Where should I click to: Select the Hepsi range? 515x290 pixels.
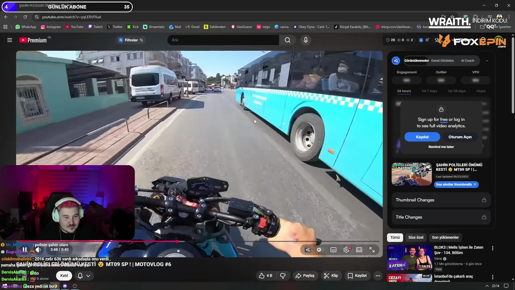coord(481,91)
